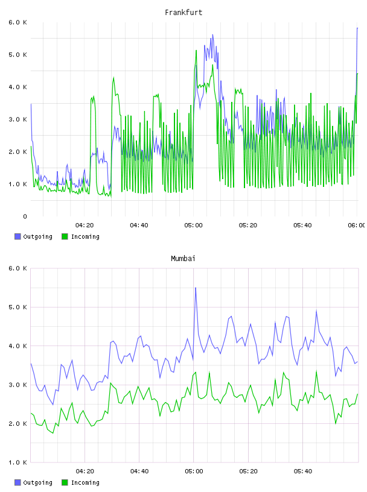
Task: Click the 3.0 K axis label on Mumbai chart
Action: tap(18, 385)
